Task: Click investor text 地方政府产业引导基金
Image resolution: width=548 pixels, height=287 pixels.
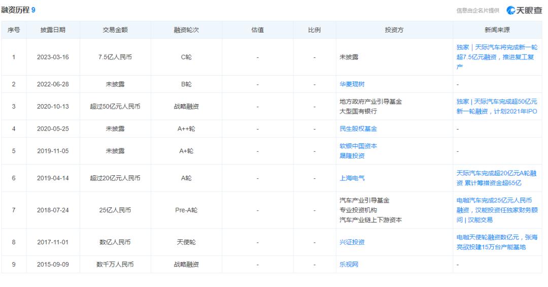Action: [371, 102]
